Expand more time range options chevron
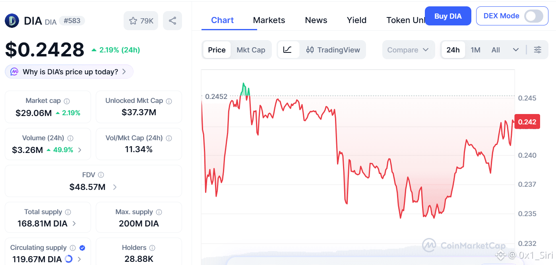This screenshot has height=265, width=556. (x=516, y=50)
